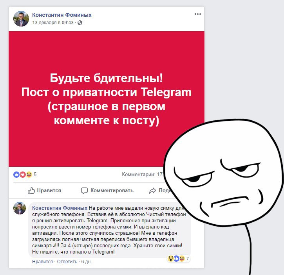Open the author name link Константин Фоминых in header
284x275 pixels.
click(x=62, y=15)
